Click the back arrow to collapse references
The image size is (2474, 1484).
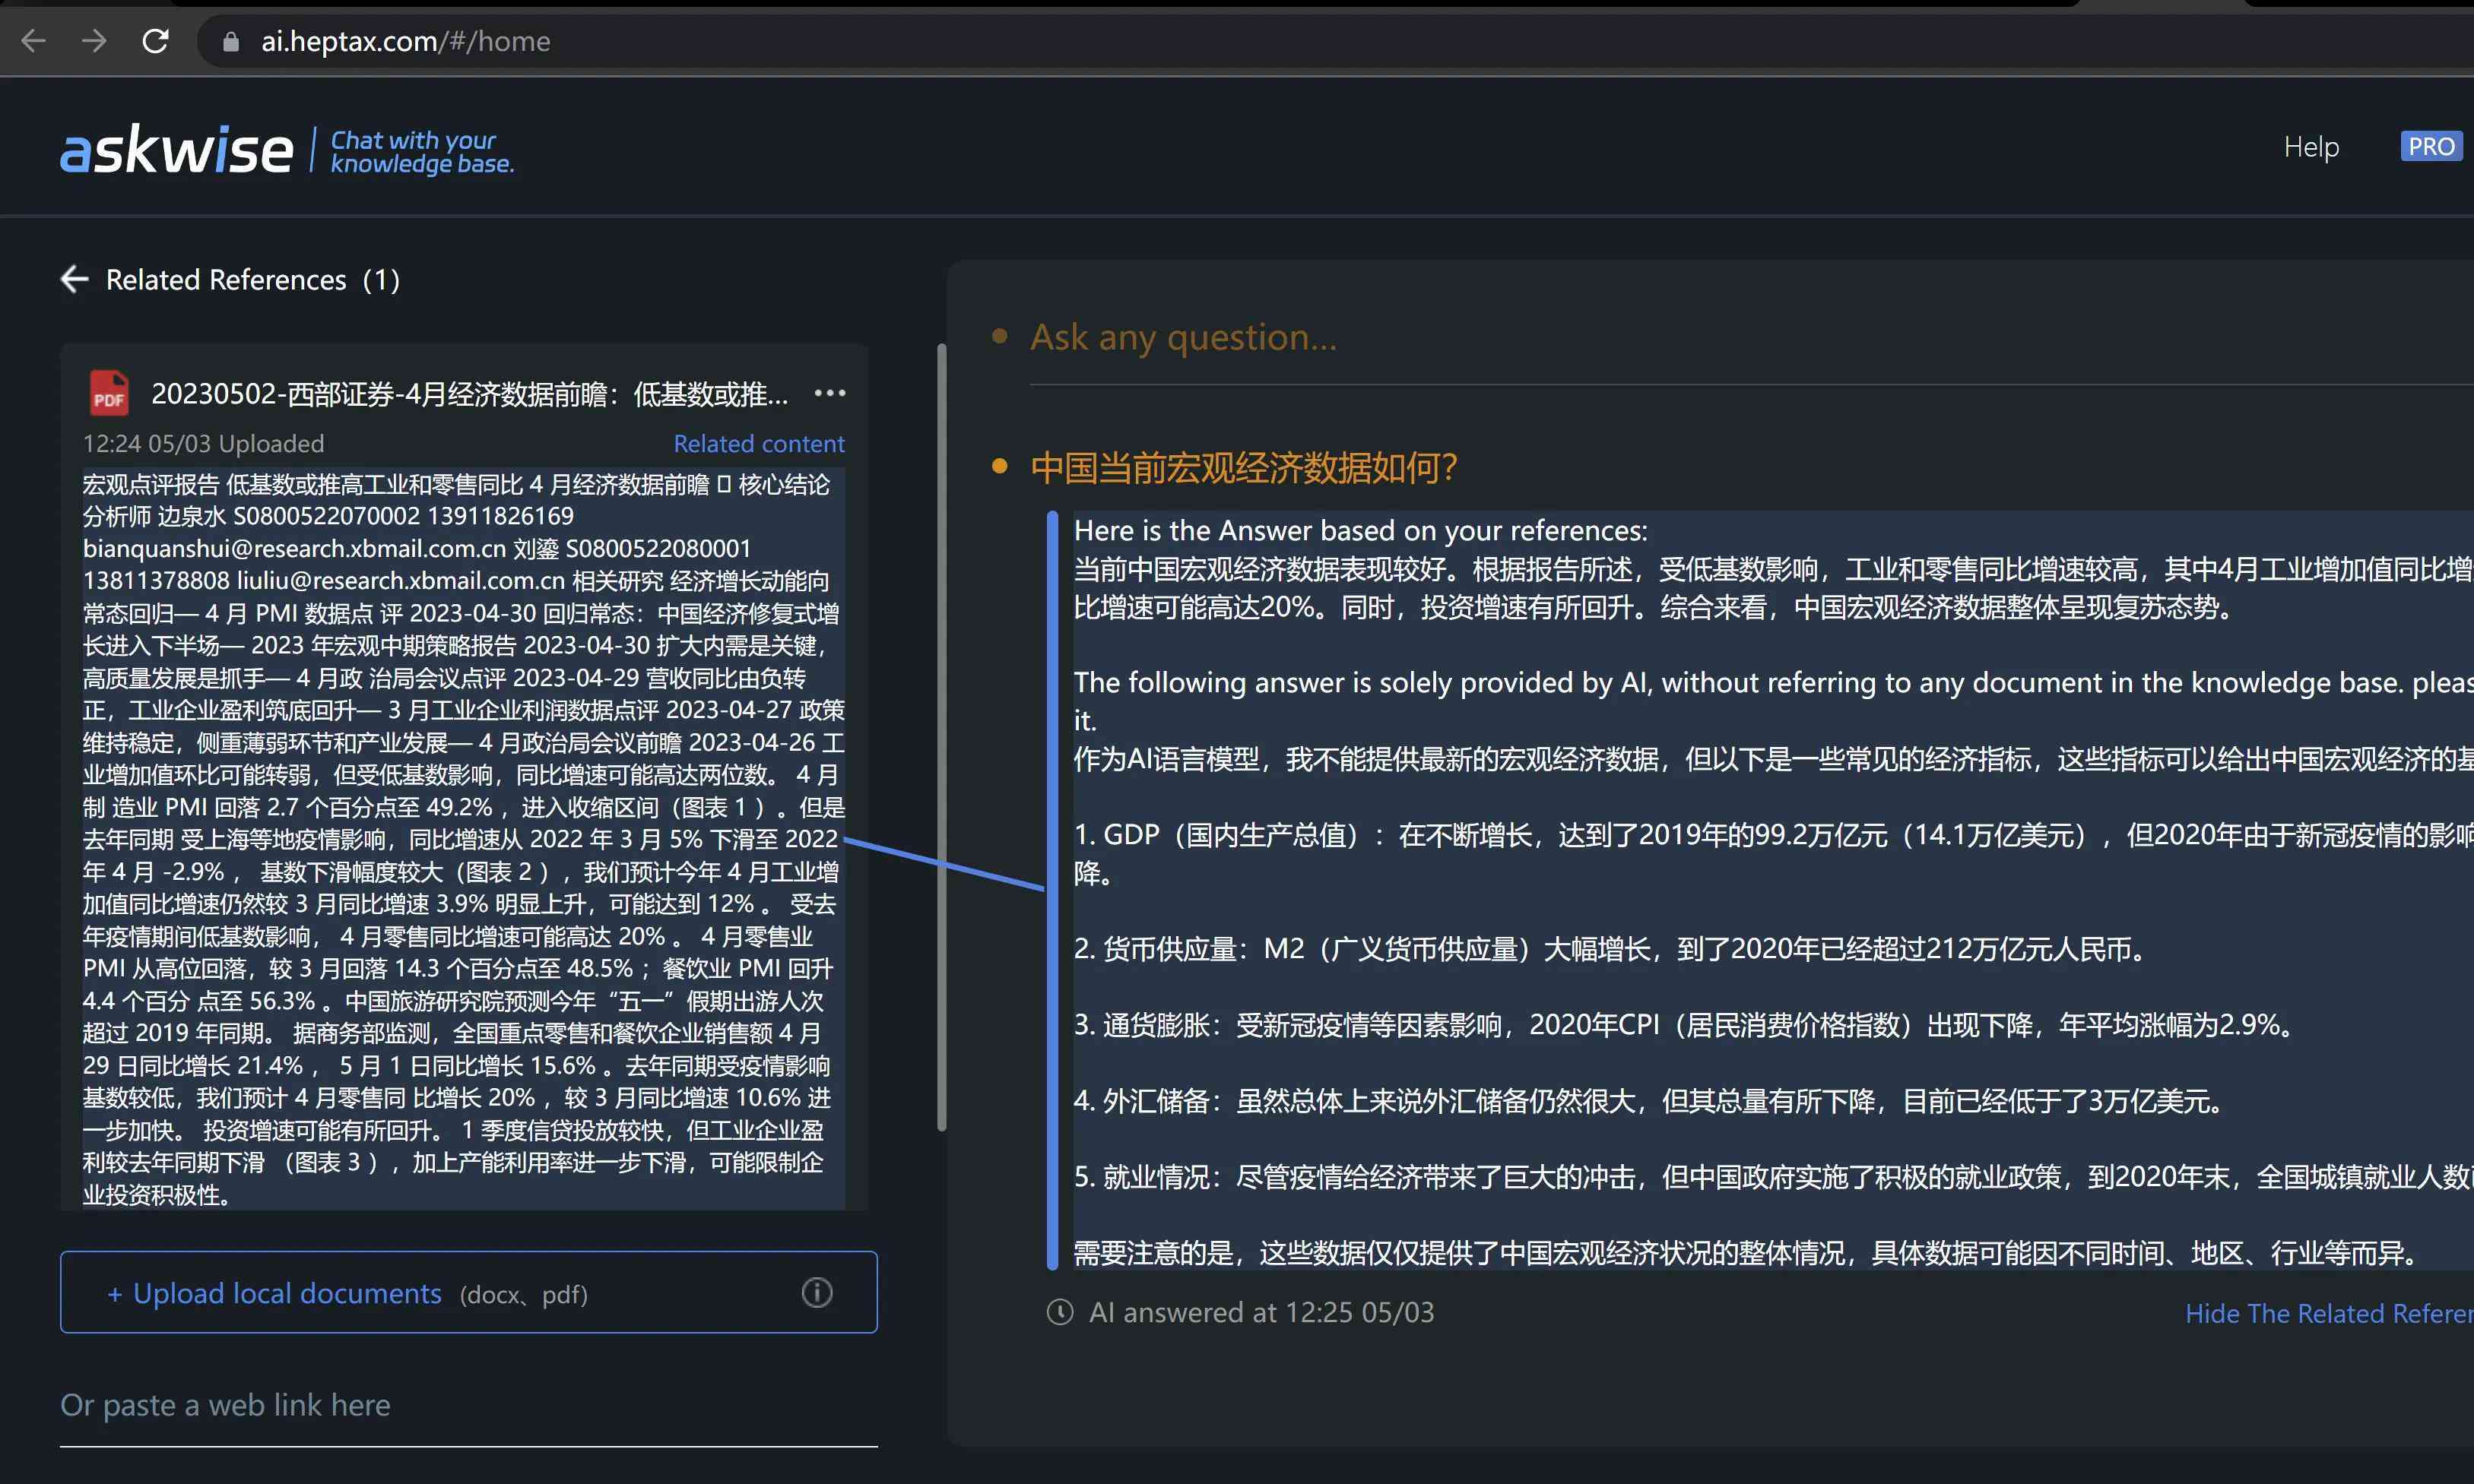click(x=72, y=279)
